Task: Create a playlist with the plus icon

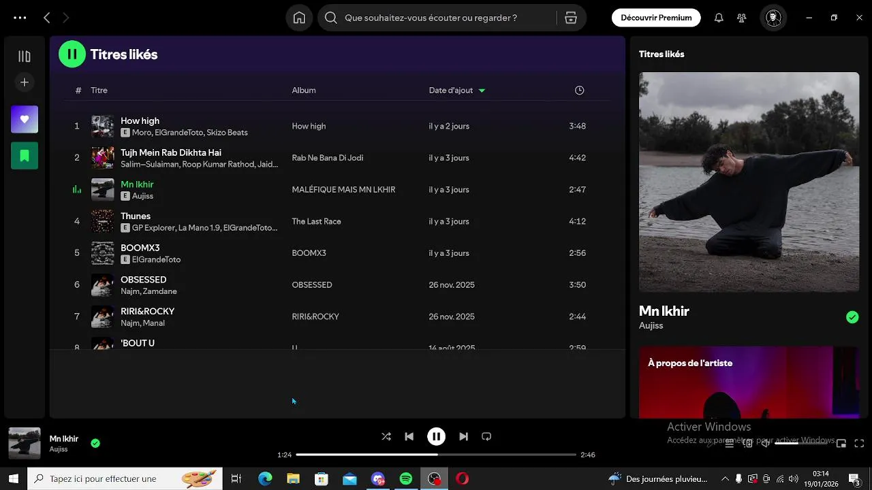Action: pyautogui.click(x=25, y=82)
